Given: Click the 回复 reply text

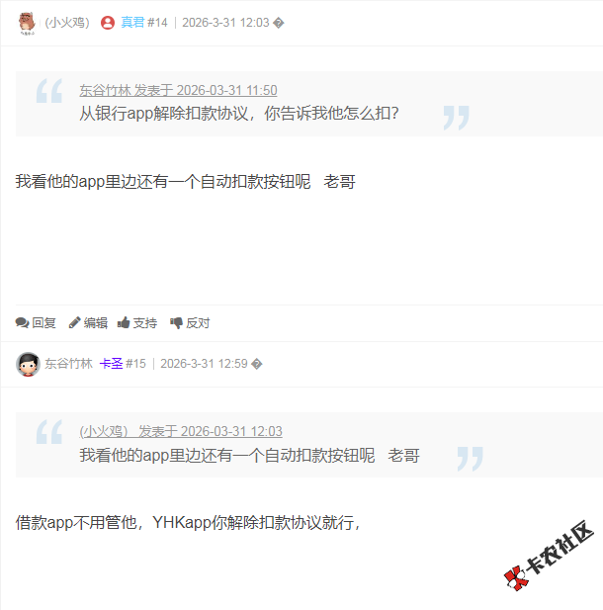Looking at the screenshot, I should pyautogui.click(x=43, y=323).
